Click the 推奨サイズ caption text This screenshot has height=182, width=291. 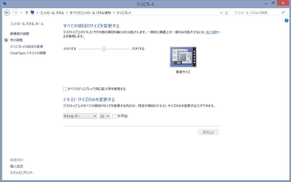[183, 72]
